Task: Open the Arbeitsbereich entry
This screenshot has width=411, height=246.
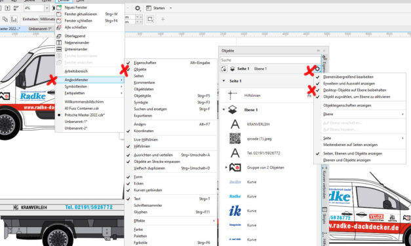Action: [76, 71]
